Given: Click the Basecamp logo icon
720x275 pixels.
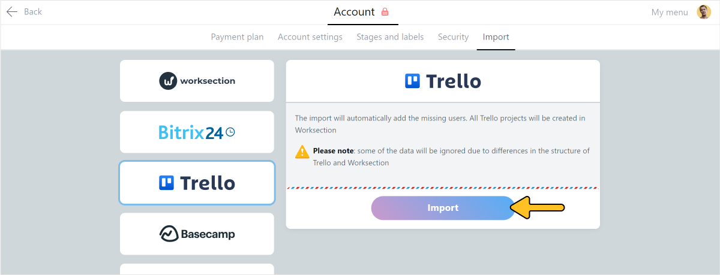Looking at the screenshot, I should pos(169,234).
